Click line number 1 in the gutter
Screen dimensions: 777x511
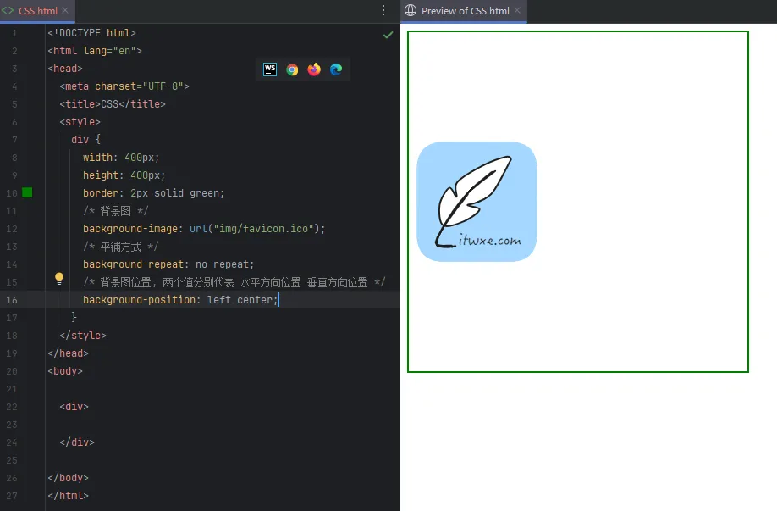(x=14, y=33)
